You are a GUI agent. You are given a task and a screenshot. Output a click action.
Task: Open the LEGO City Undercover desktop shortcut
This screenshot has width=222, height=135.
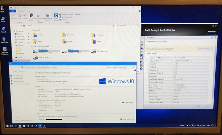(4, 50)
